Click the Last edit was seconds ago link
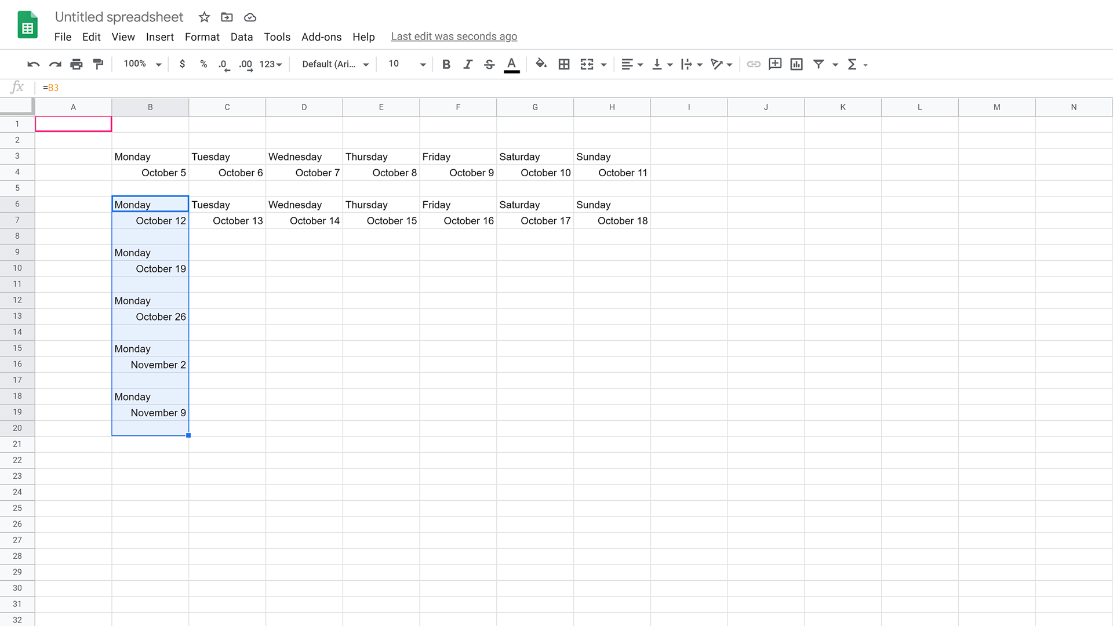This screenshot has height=626, width=1113. 454,36
